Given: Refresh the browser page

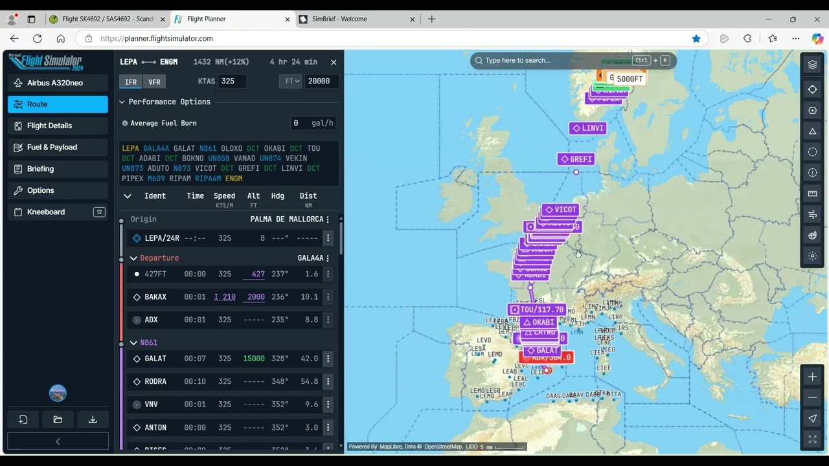Looking at the screenshot, I should coord(38,39).
